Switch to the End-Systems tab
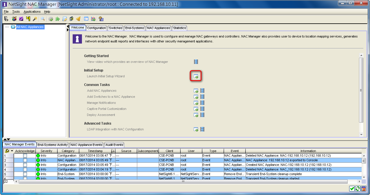370x195 pixels. tap(135, 28)
